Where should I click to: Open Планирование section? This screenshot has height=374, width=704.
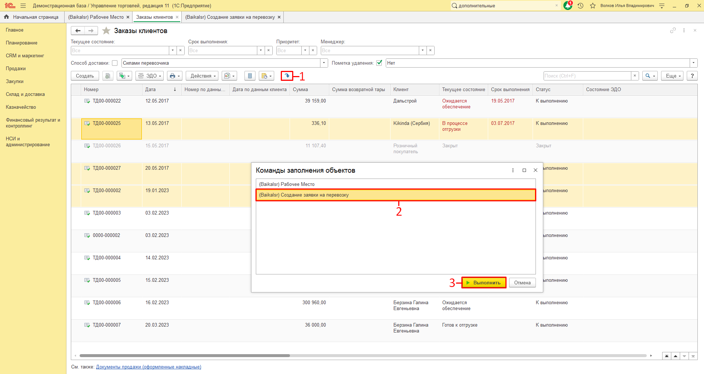coord(22,43)
